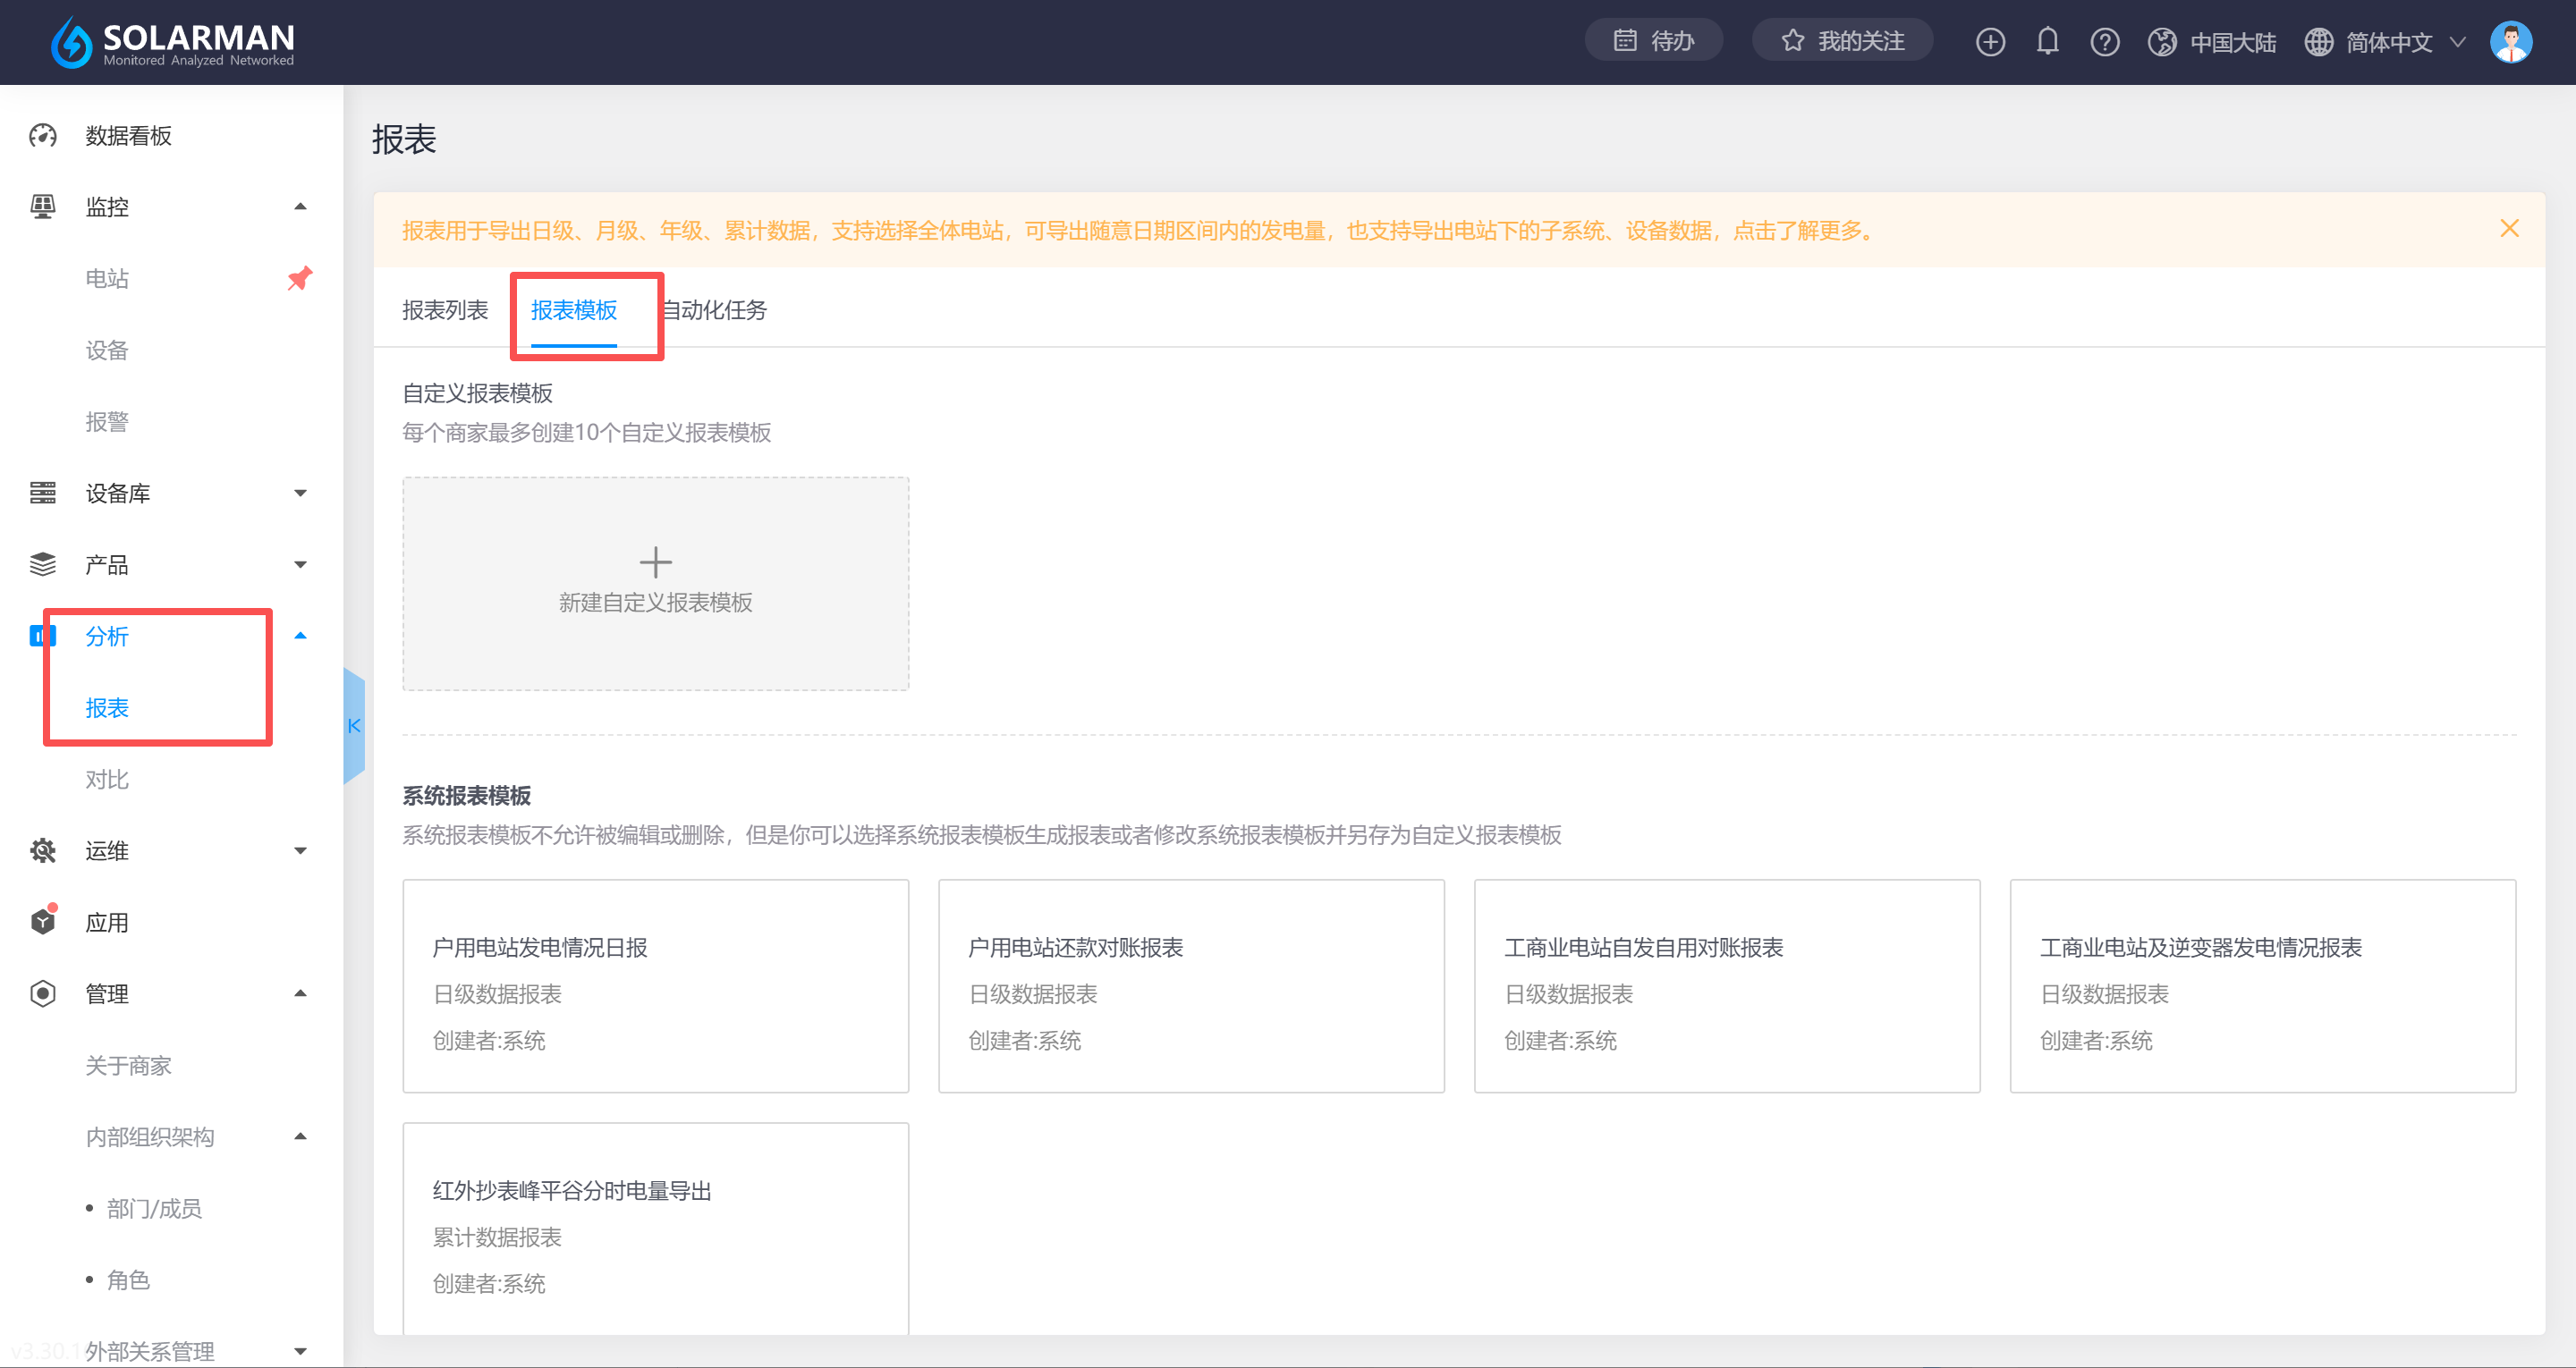Click the plus circle icon in header
The width and height of the screenshot is (2576, 1368).
tap(1990, 41)
